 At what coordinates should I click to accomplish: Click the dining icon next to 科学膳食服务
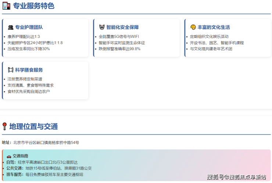click(11, 70)
